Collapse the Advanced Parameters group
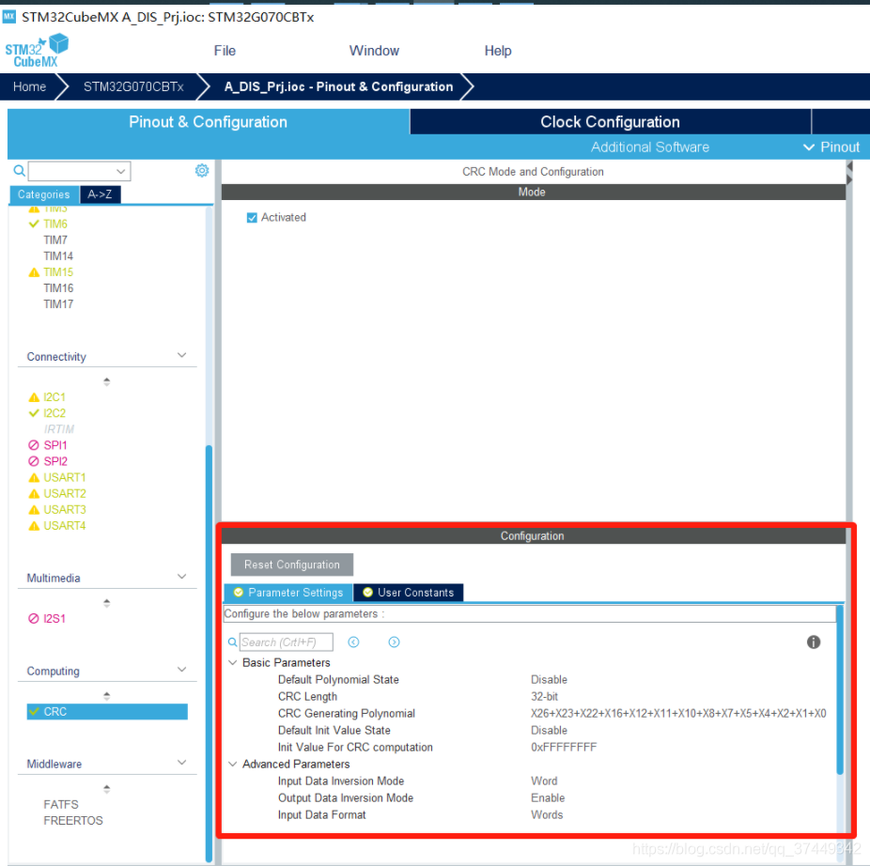 [232, 764]
